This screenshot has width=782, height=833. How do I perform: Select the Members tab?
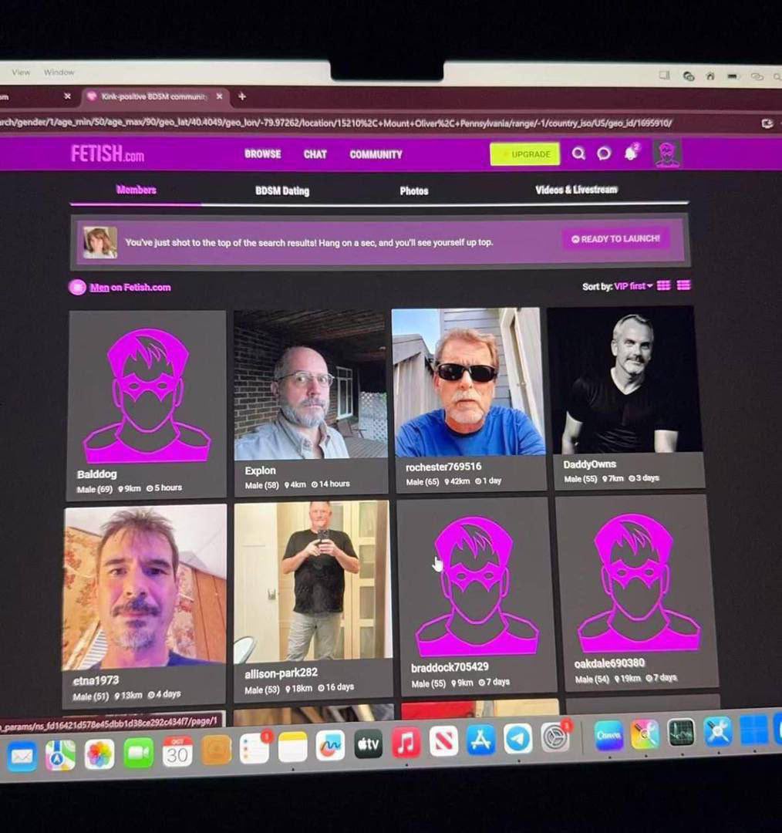pyautogui.click(x=136, y=190)
